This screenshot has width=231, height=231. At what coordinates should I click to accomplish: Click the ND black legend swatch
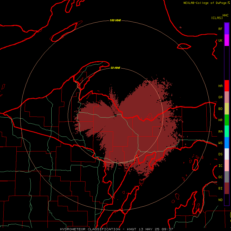coord(227,200)
